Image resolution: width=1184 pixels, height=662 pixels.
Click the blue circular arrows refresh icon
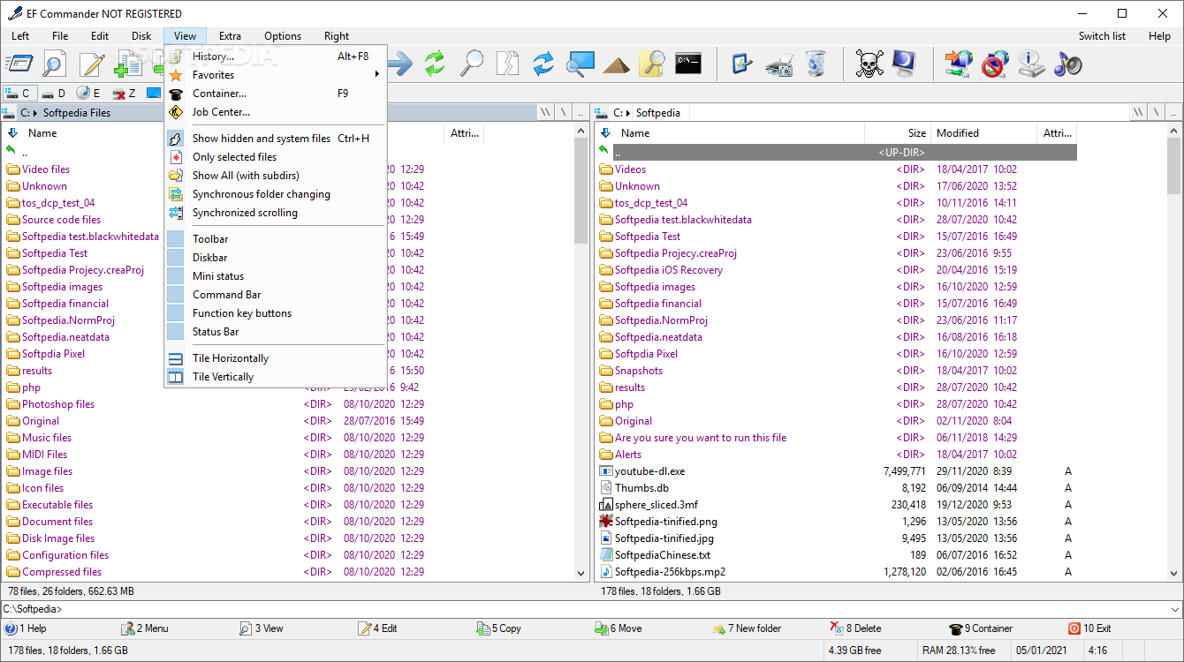click(x=543, y=64)
